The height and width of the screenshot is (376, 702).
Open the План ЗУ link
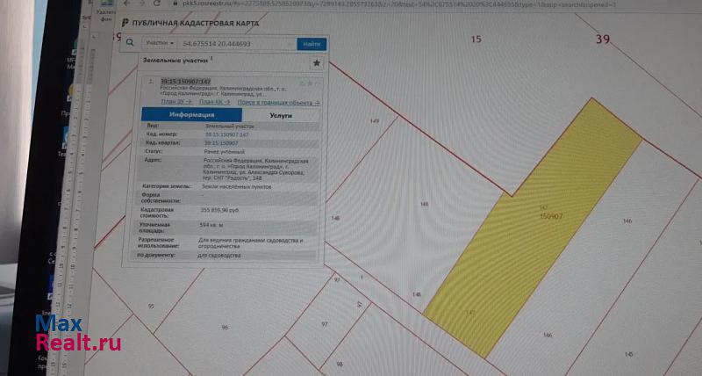coord(175,102)
